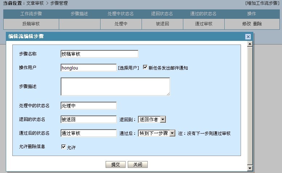
Task: Click the 通过后的状态名 input box
Action: pyautogui.click(x=89, y=133)
